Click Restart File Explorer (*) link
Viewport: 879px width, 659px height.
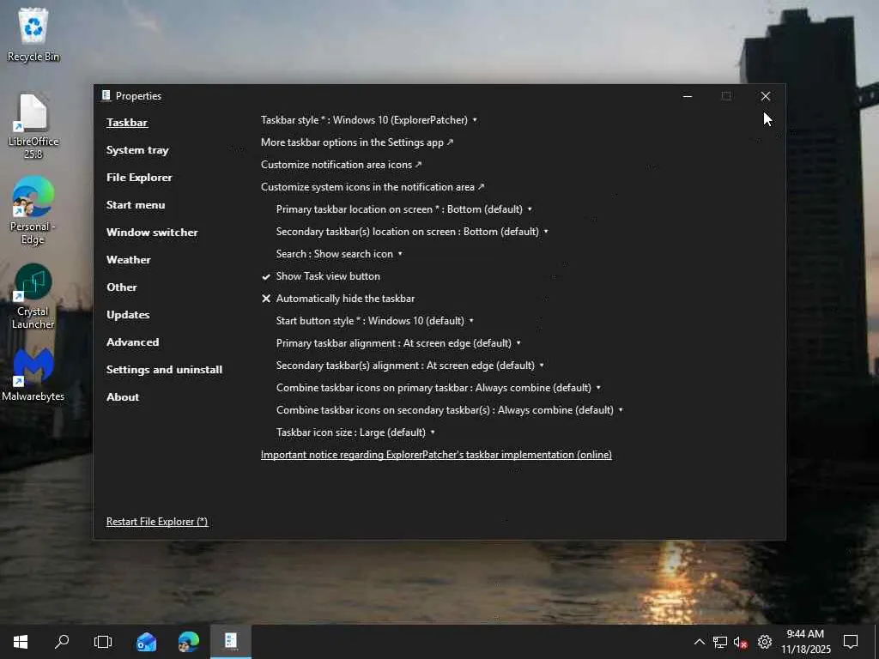[x=157, y=521]
